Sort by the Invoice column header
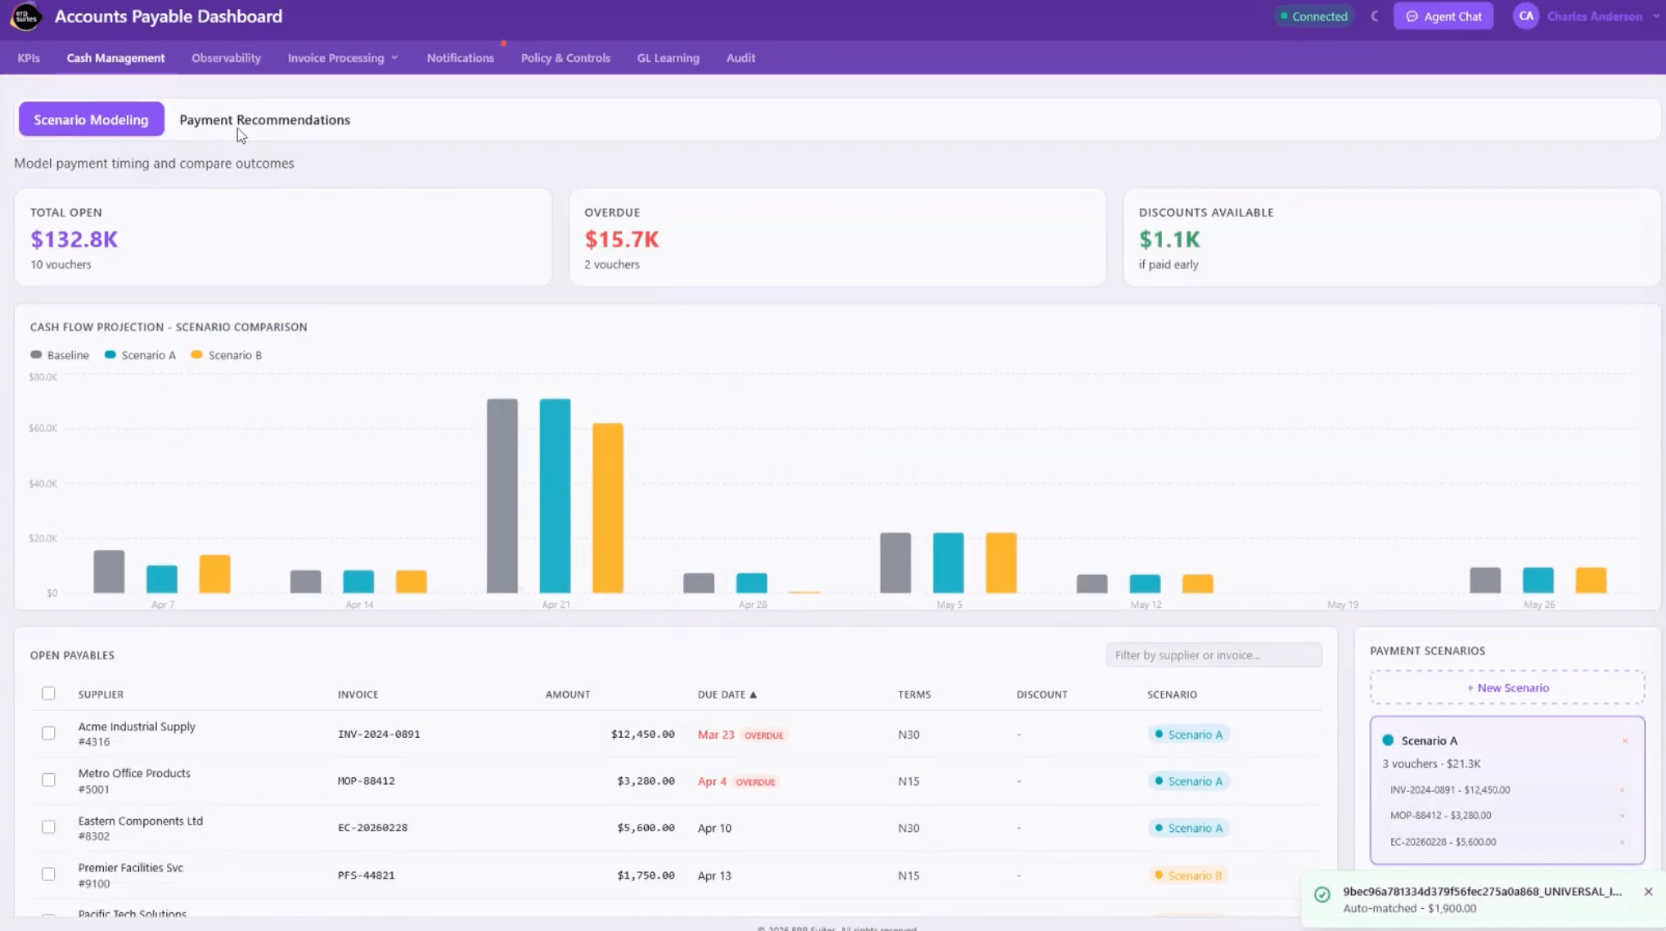 (358, 695)
